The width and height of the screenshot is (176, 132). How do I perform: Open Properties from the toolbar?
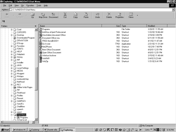tap(119, 15)
